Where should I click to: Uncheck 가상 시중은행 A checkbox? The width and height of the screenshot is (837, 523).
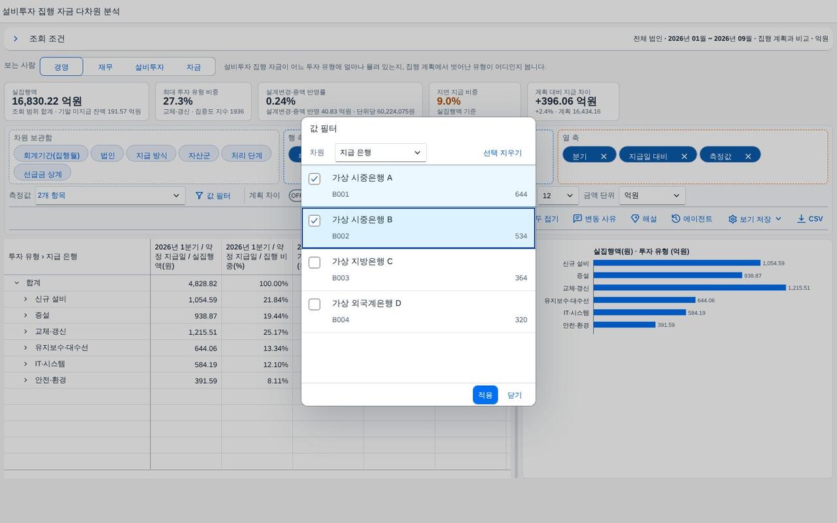pos(315,178)
